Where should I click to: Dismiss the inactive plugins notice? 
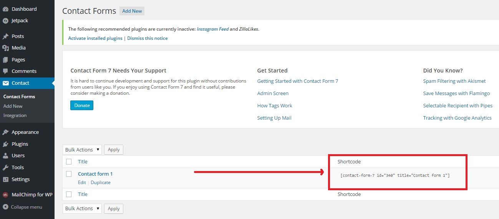(x=147, y=38)
